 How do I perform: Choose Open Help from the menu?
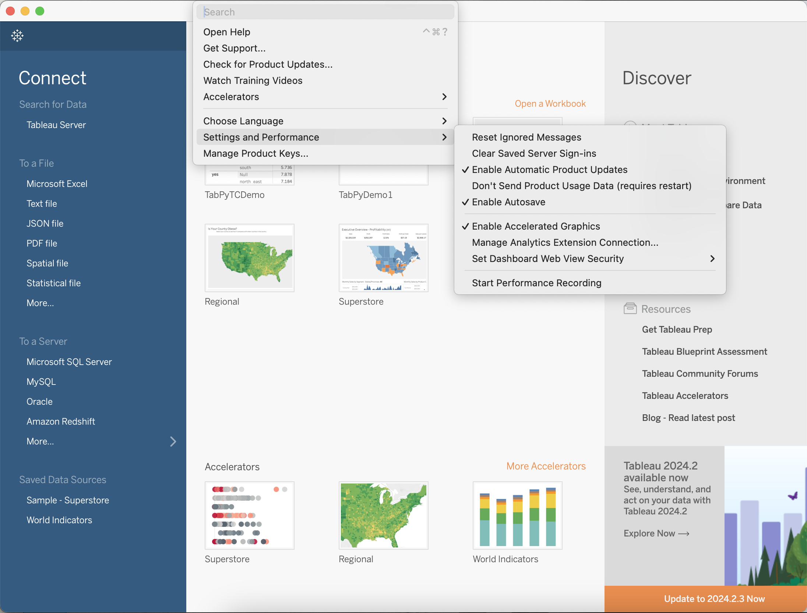tap(325, 32)
